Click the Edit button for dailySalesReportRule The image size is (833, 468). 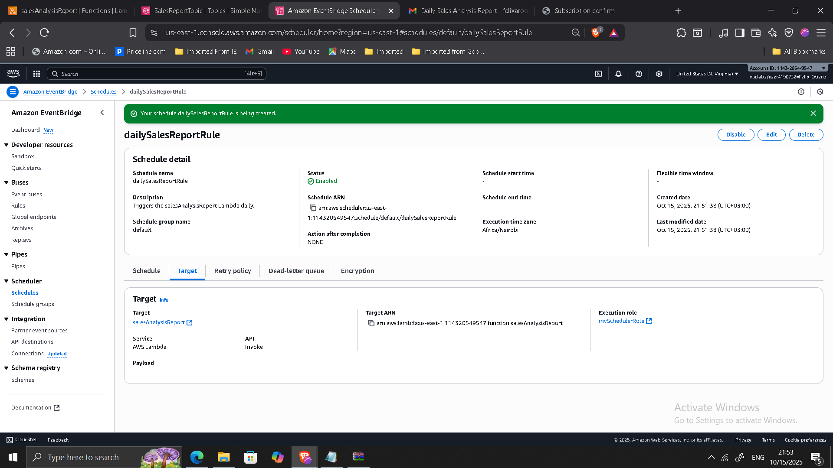tap(771, 135)
